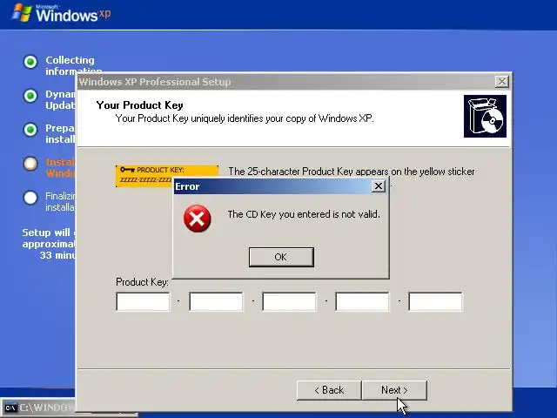Click the Windows XP logo
Screen dimensions: 557x418
point(62,13)
